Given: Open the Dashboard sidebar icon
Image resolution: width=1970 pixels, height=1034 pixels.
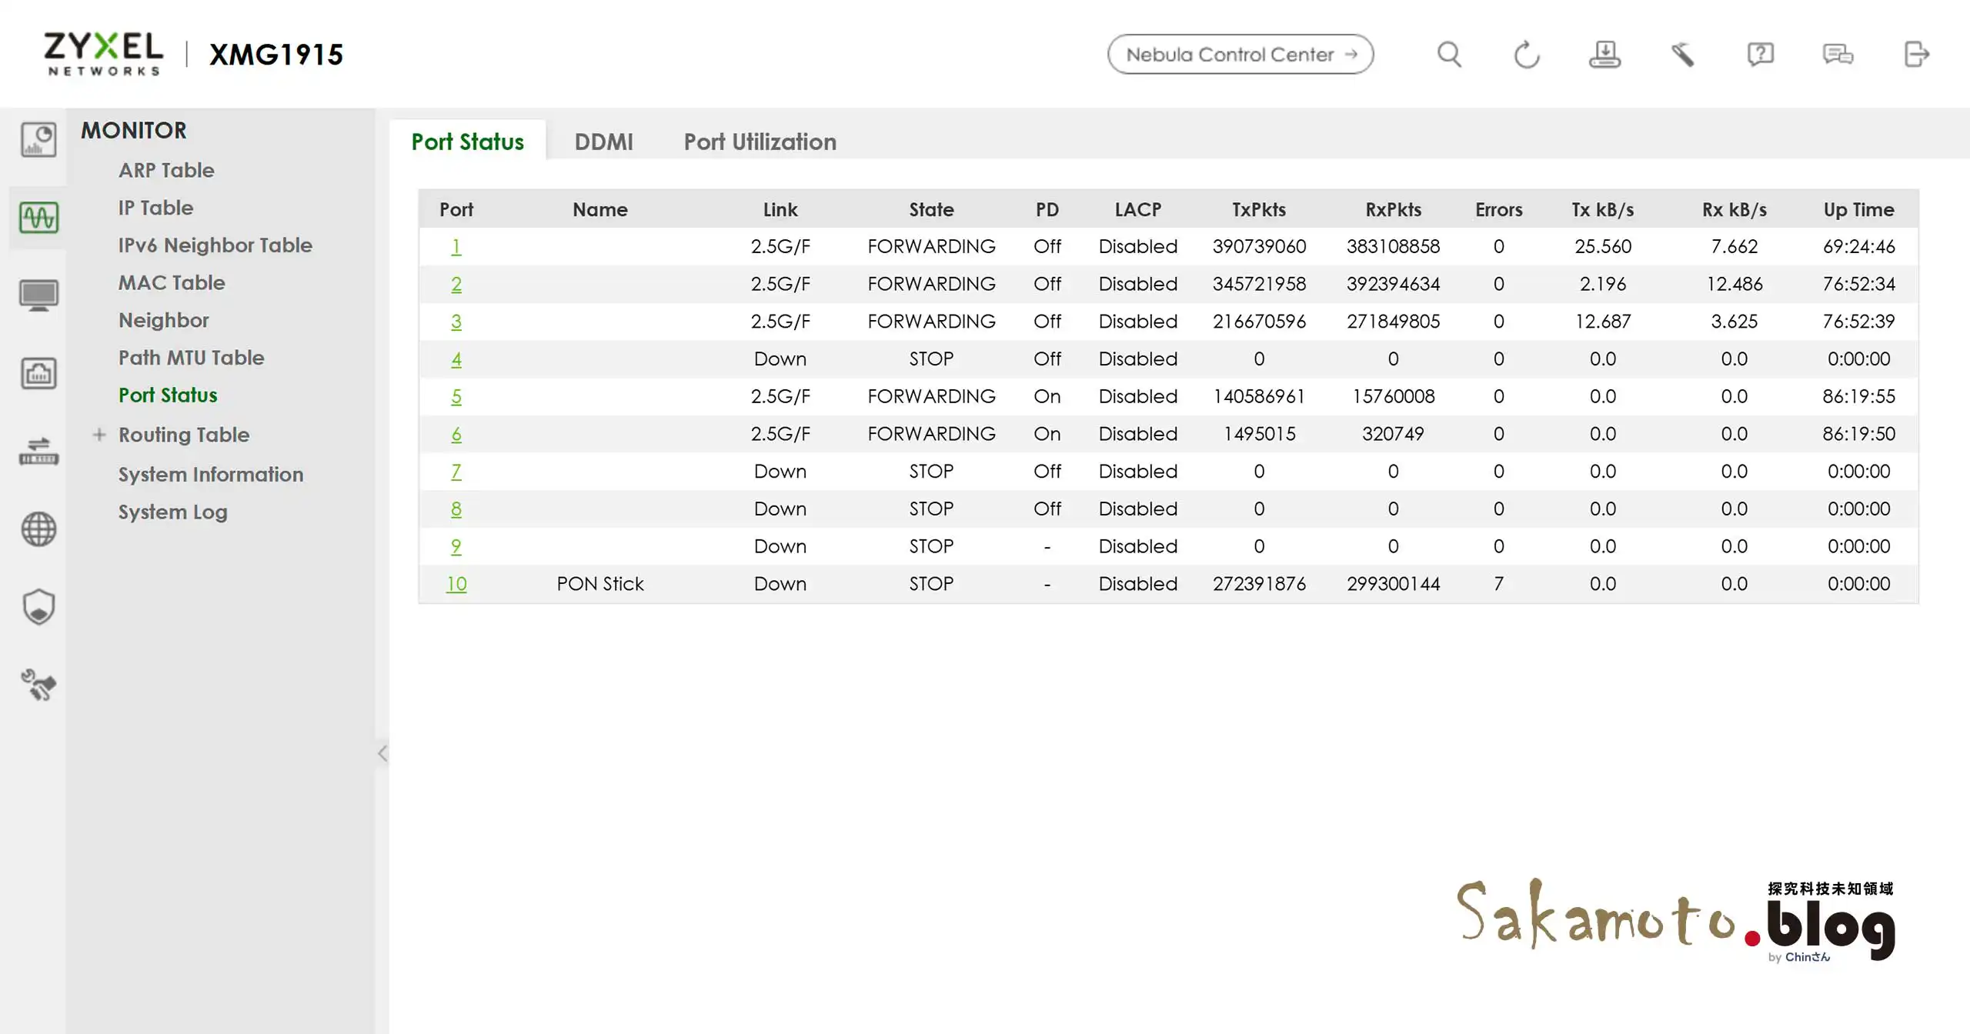Looking at the screenshot, I should click(38, 140).
